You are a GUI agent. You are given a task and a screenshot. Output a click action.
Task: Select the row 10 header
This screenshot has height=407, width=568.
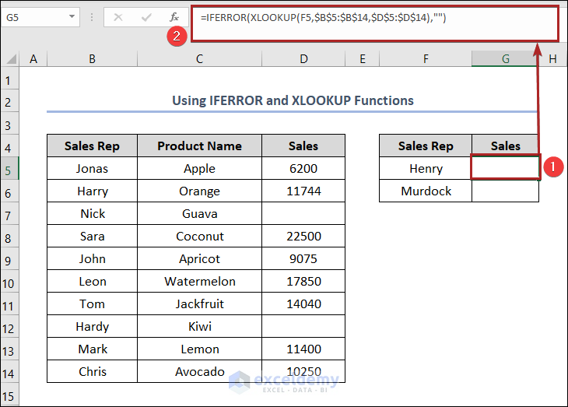point(9,281)
